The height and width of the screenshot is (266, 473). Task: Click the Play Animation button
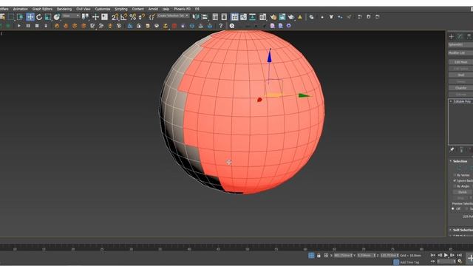(446, 255)
